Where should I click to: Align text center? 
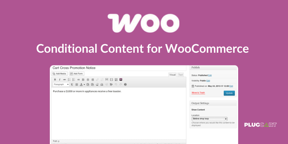tap(88, 79)
